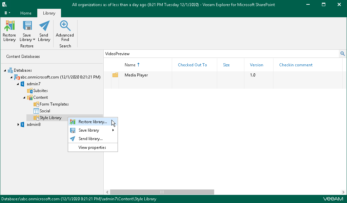This screenshot has width=347, height=203.
Task: Choose Restore library from context menu
Action: click(x=93, y=122)
